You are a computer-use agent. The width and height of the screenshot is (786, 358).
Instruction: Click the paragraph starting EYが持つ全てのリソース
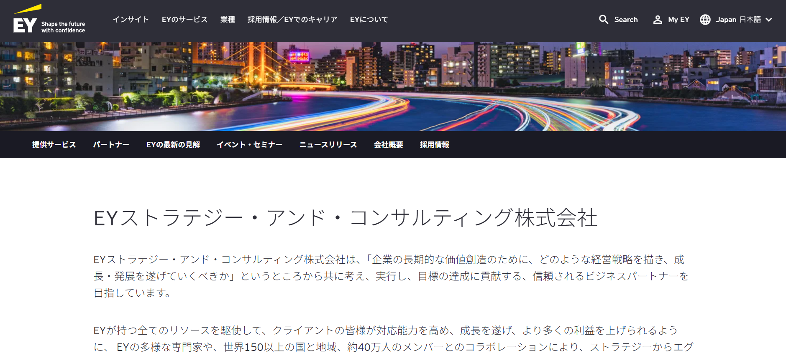click(x=393, y=339)
